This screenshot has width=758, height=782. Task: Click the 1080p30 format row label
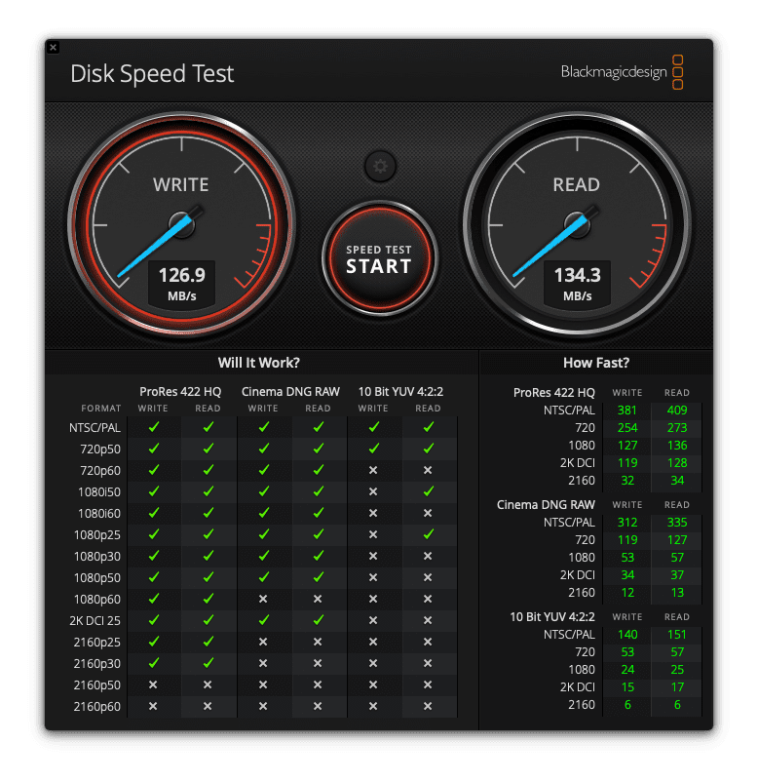point(97,557)
